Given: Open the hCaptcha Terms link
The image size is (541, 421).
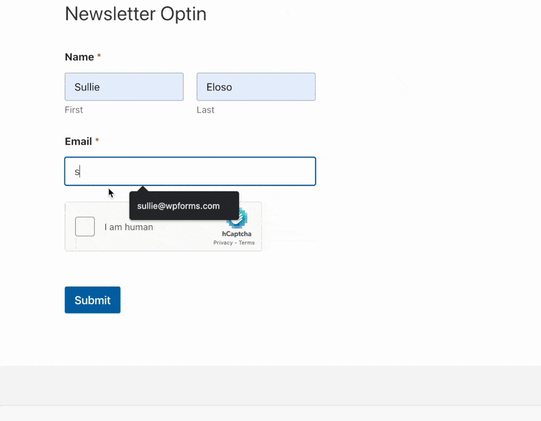Looking at the screenshot, I should (x=247, y=243).
